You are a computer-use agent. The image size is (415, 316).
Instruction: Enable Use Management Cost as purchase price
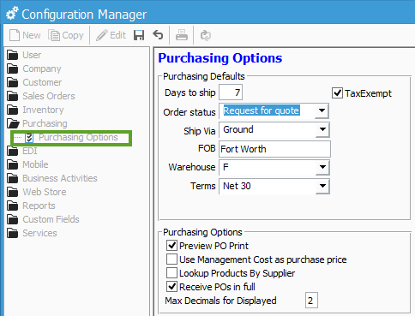click(x=171, y=259)
